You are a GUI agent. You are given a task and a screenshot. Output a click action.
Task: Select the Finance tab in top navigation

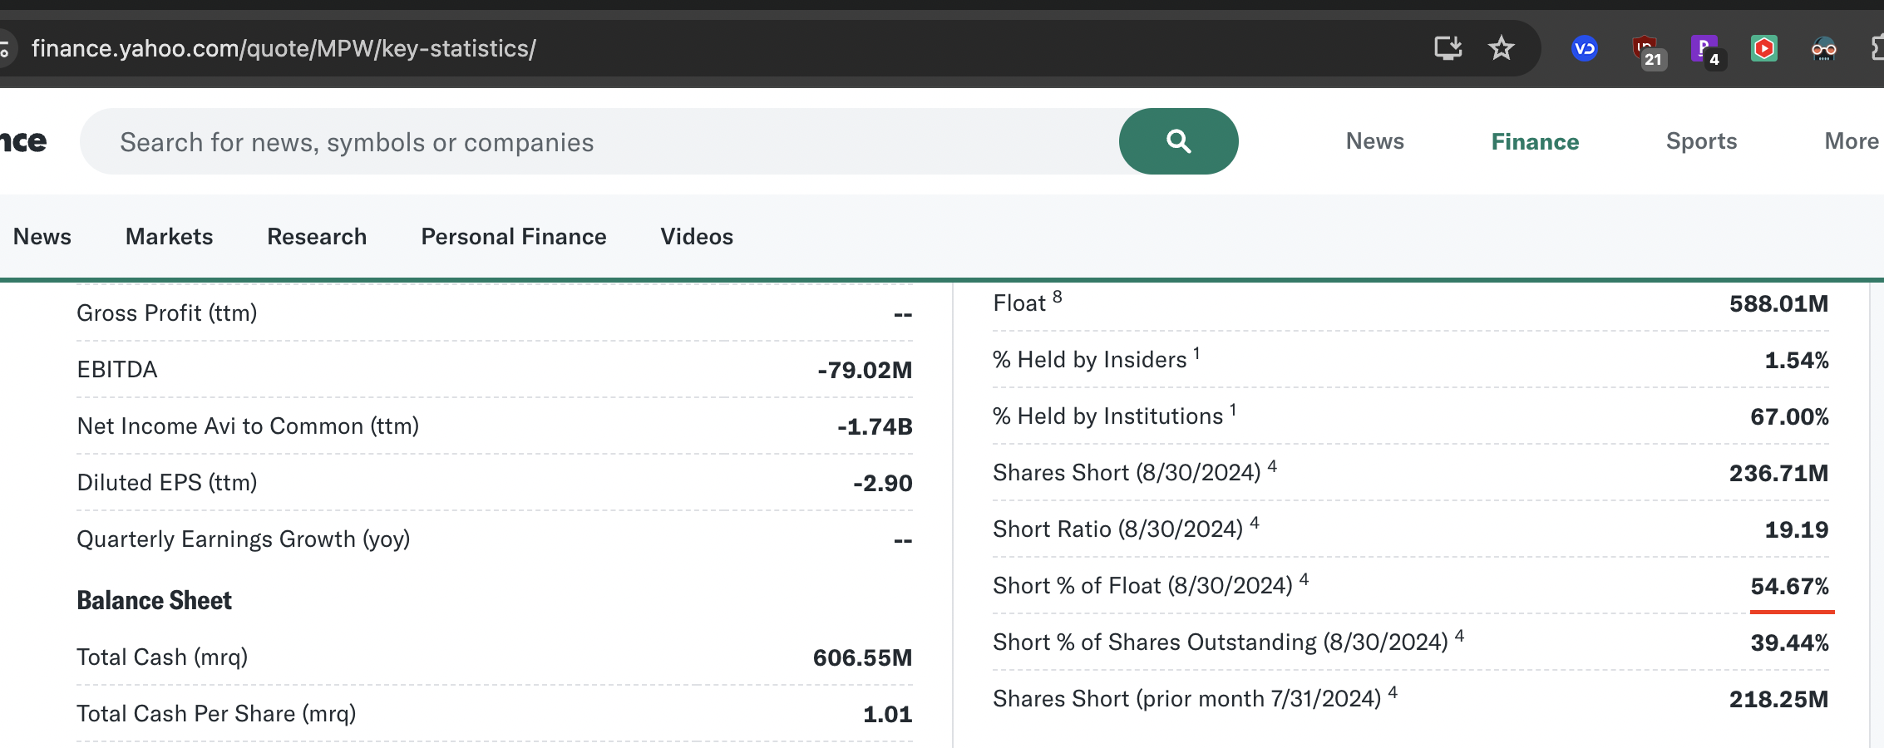click(x=1535, y=142)
